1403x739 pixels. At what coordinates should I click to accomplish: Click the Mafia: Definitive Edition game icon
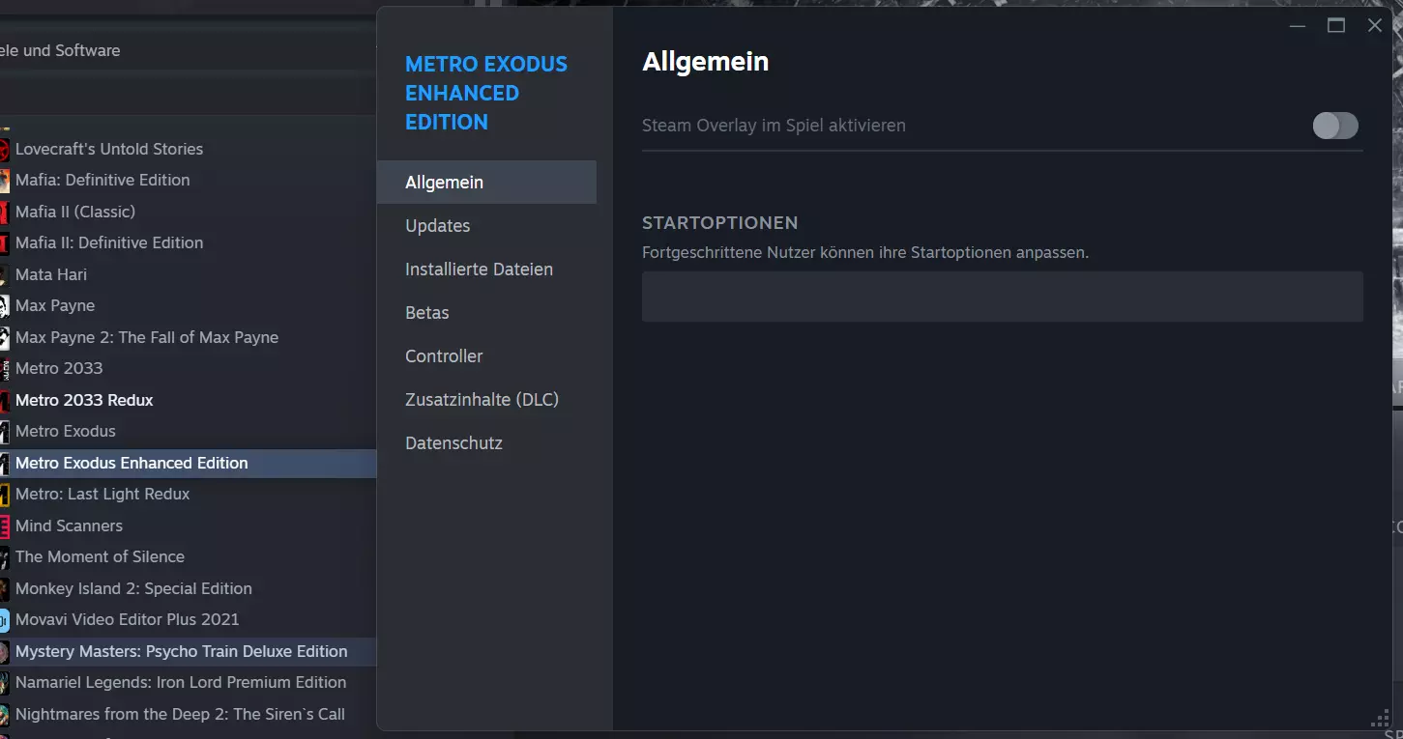click(4, 180)
